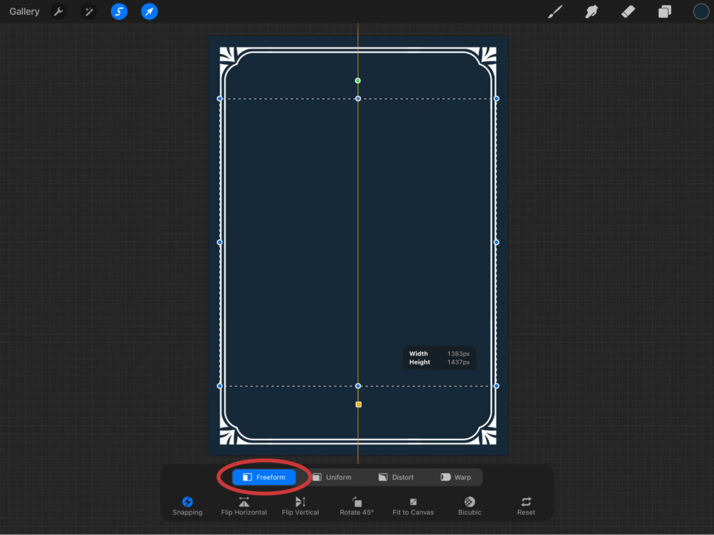Tap the Selection tool icon
This screenshot has width=714, height=535.
coord(119,12)
